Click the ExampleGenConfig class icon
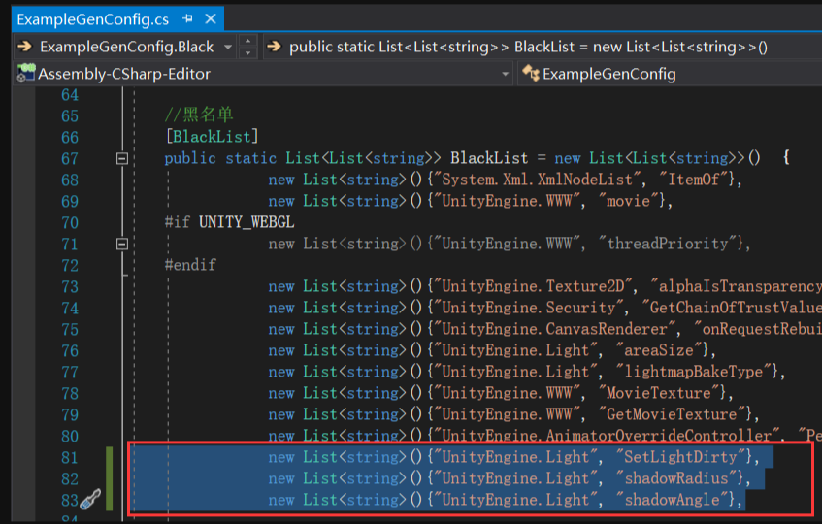The height and width of the screenshot is (524, 822). (530, 73)
